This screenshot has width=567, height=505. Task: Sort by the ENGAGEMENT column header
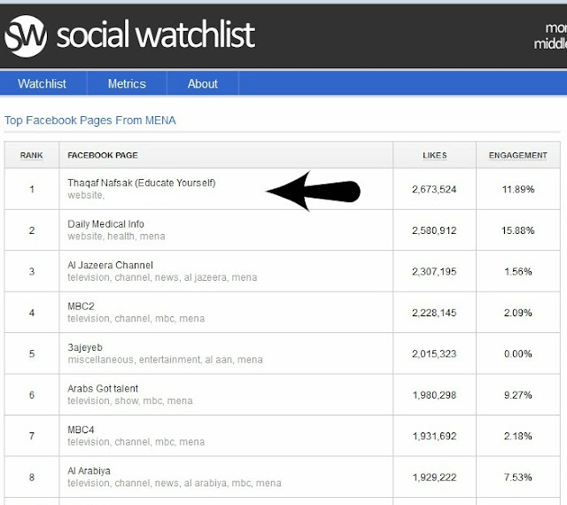(x=517, y=155)
